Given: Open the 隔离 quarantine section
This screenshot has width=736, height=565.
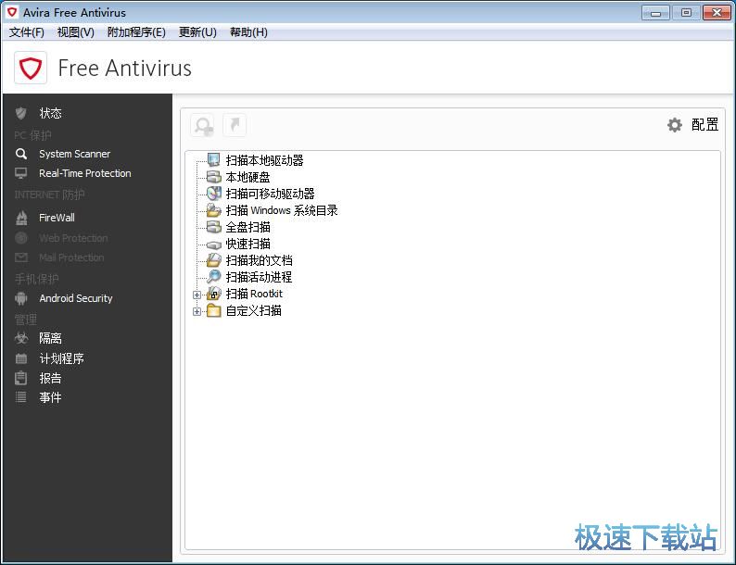Looking at the screenshot, I should [50, 338].
